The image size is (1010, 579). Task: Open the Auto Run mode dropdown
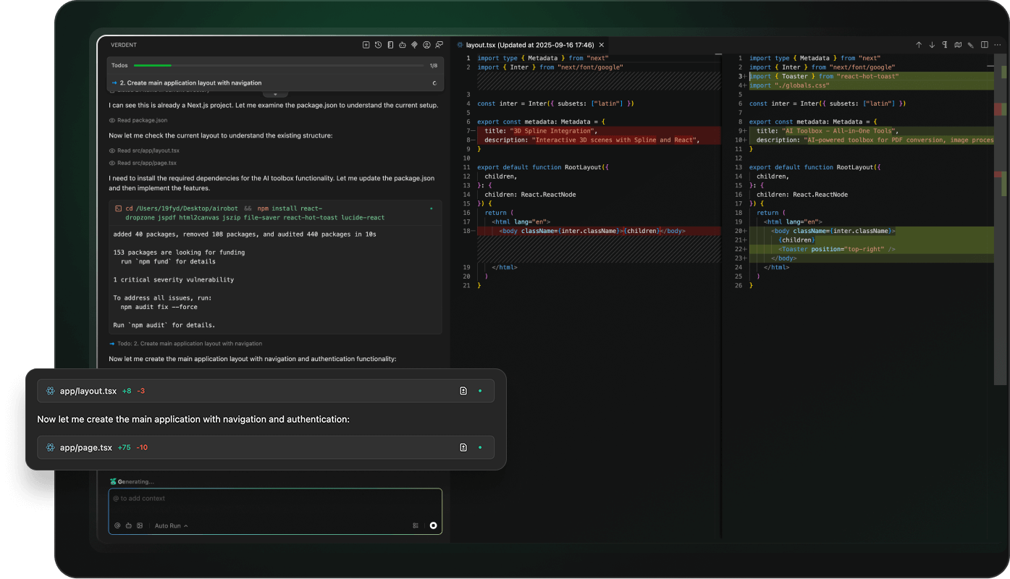click(x=171, y=525)
